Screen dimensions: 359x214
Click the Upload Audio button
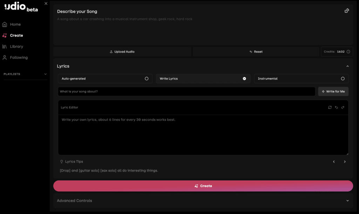tap(122, 52)
